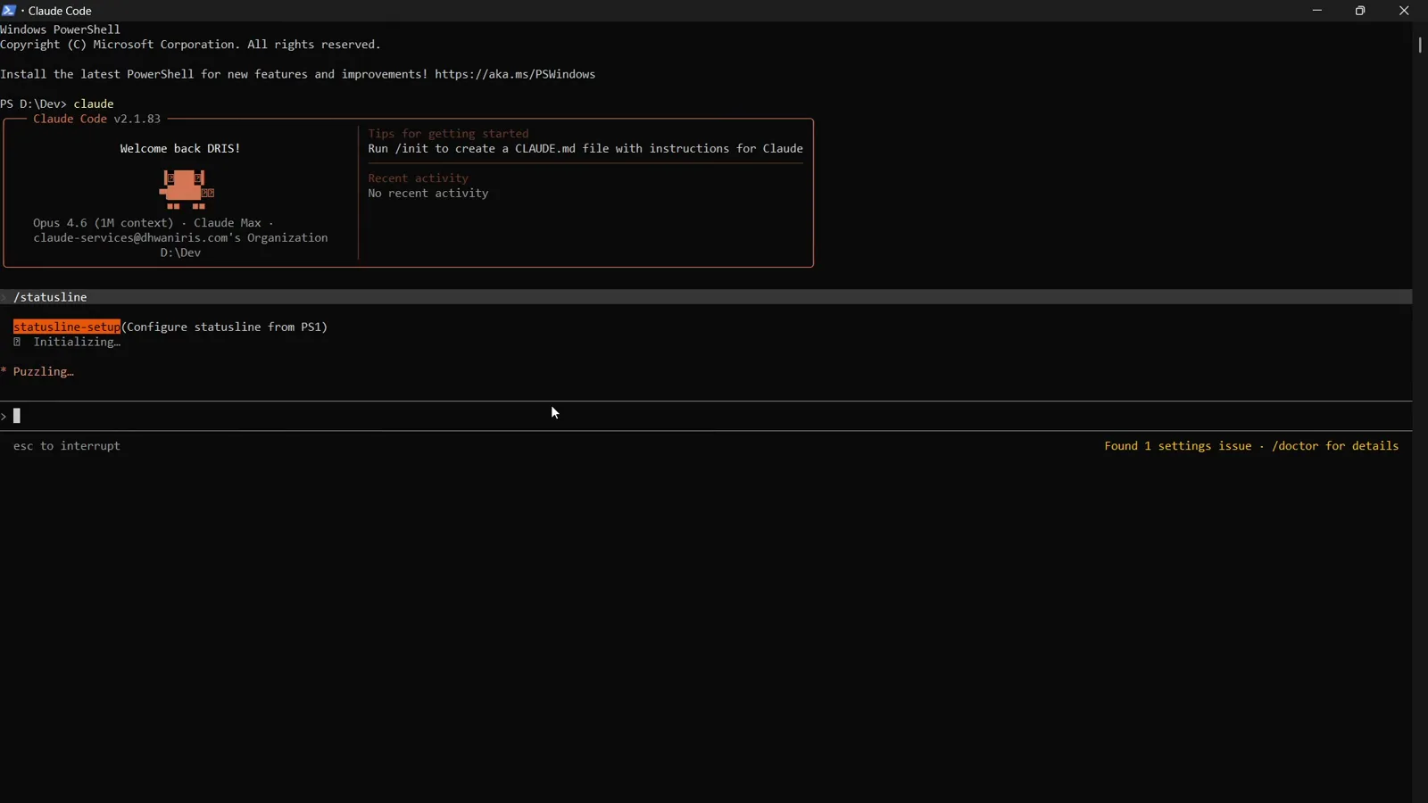Restore down the terminal window
Image resolution: width=1428 pixels, height=803 pixels.
pos(1360,11)
